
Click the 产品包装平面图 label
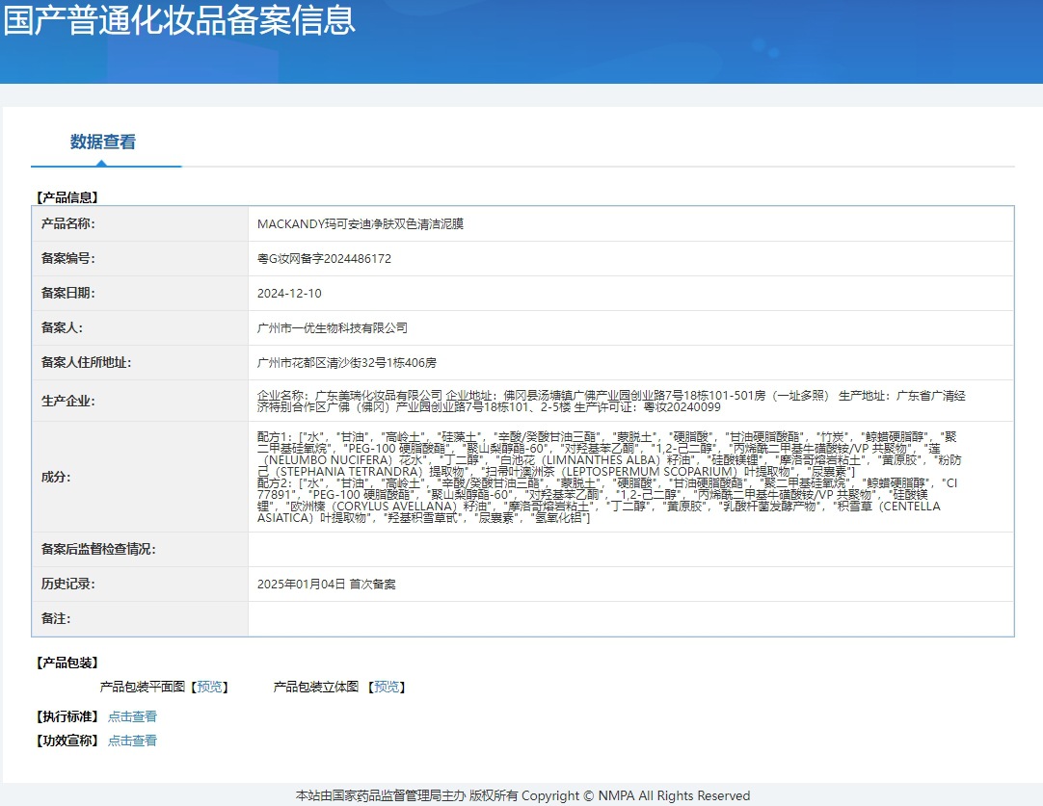point(143,687)
